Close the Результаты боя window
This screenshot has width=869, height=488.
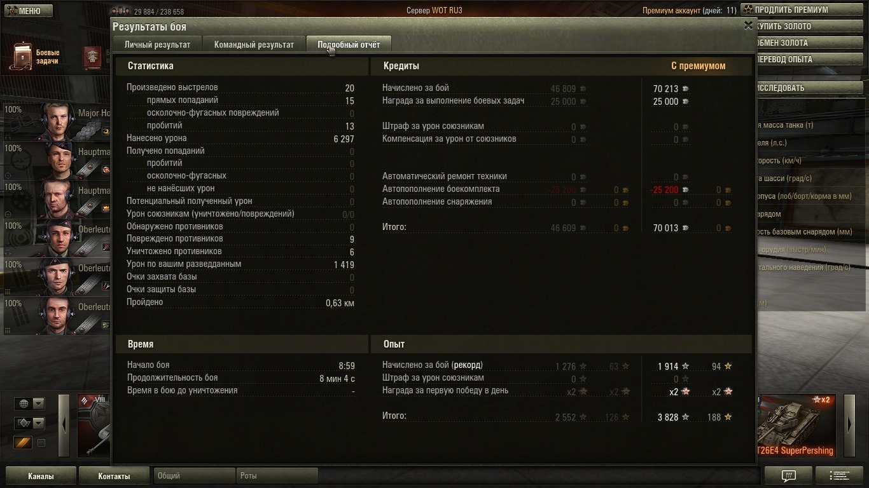(x=748, y=25)
